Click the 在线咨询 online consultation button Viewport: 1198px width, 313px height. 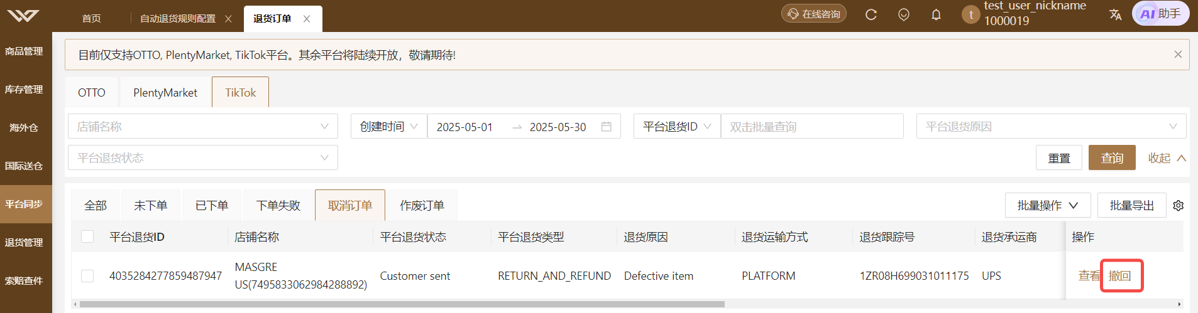[x=813, y=14]
